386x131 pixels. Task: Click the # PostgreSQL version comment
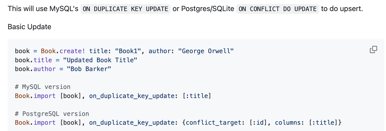tap(52, 114)
